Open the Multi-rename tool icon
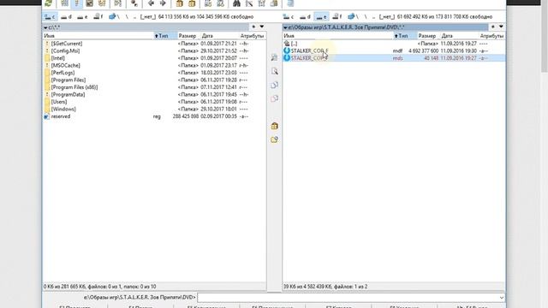Viewport: 548px width, 308px height. (249, 3)
